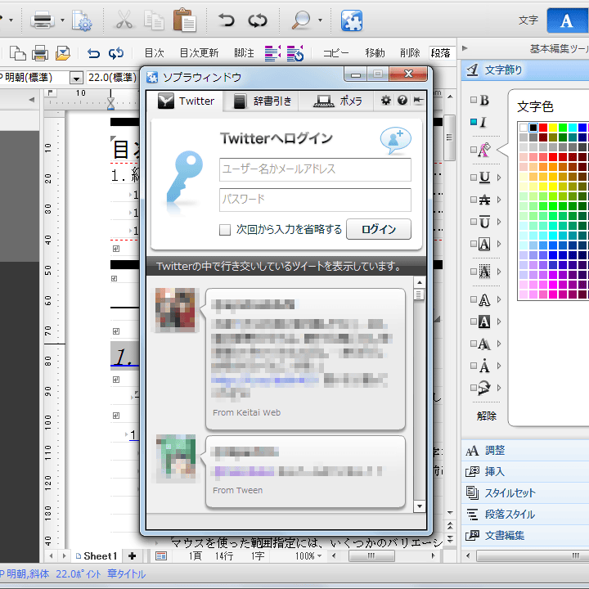589x589 pixels.
Task: Click add Twitter account bubble icon
Action: pyautogui.click(x=395, y=141)
